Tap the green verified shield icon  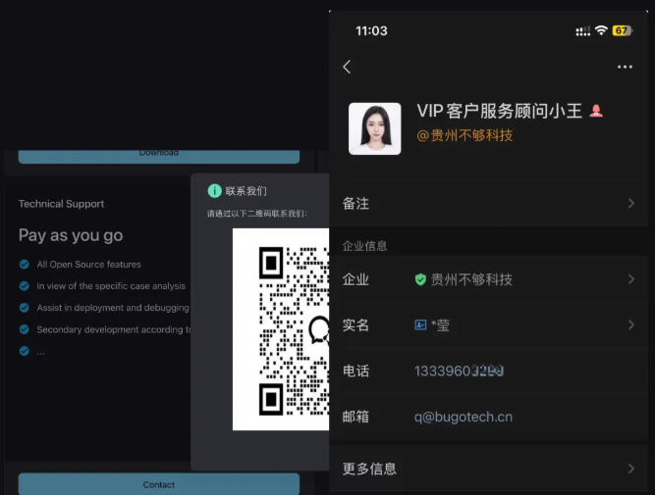point(420,279)
